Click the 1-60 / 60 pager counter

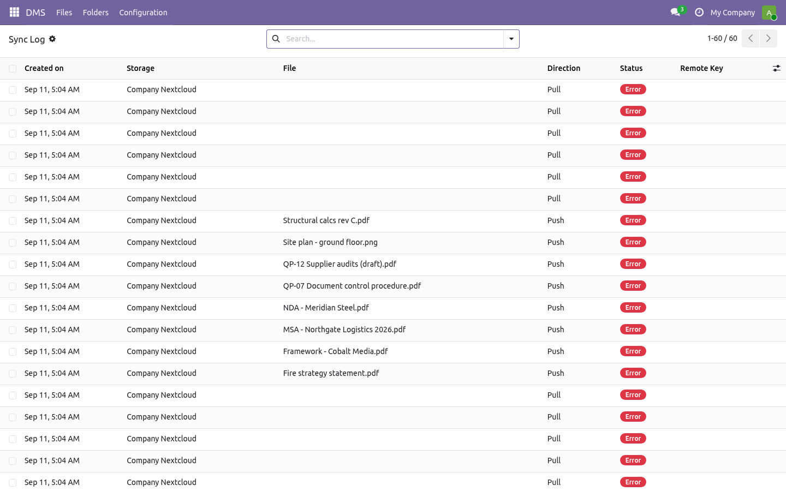click(x=722, y=38)
